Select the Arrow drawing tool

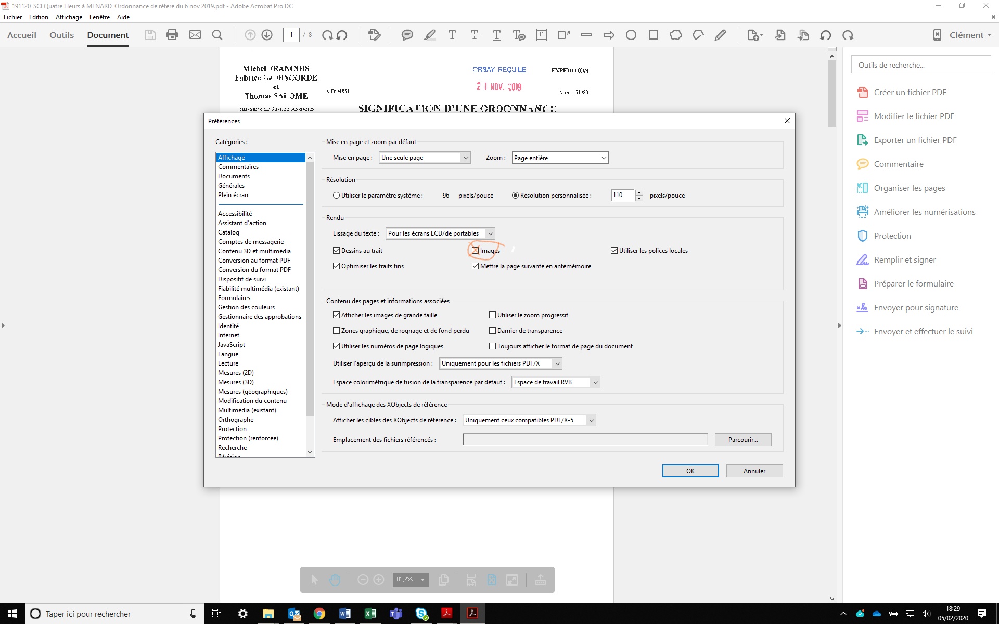pyautogui.click(x=608, y=35)
